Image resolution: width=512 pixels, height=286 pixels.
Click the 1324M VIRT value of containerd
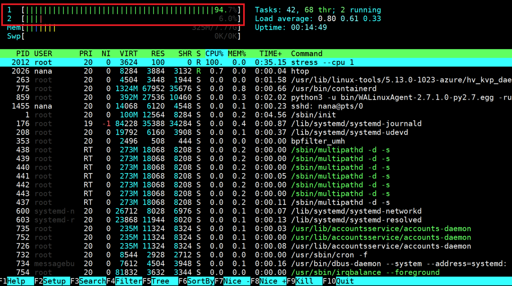(x=127, y=89)
